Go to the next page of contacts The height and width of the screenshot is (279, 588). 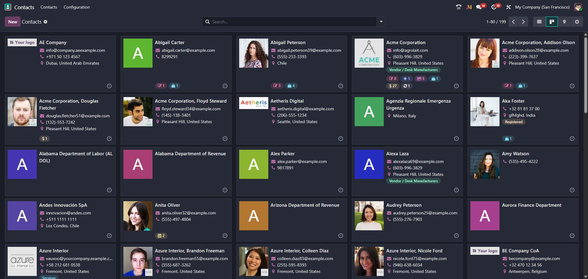click(x=523, y=22)
